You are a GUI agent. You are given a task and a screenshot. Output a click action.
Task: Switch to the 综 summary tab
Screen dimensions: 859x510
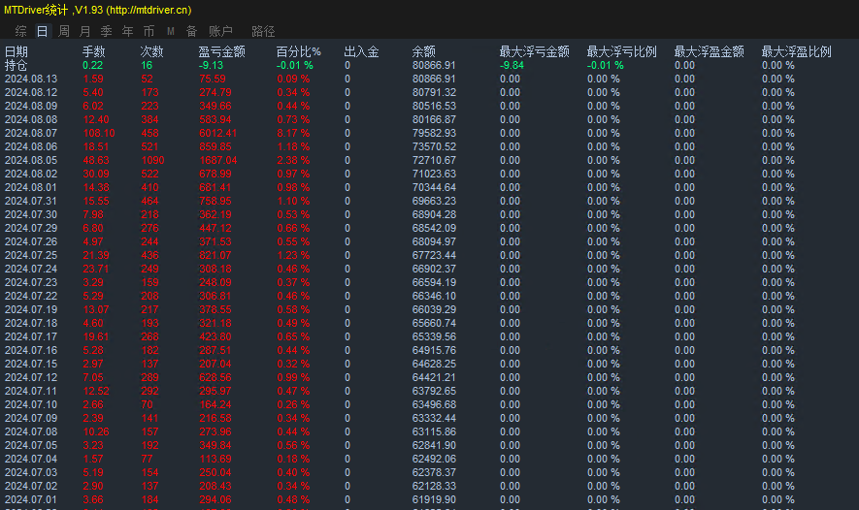point(20,31)
